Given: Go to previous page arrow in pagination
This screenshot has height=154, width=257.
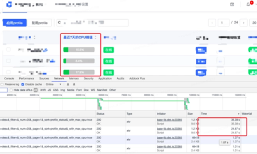Looking at the screenshot, I should [x=212, y=23].
